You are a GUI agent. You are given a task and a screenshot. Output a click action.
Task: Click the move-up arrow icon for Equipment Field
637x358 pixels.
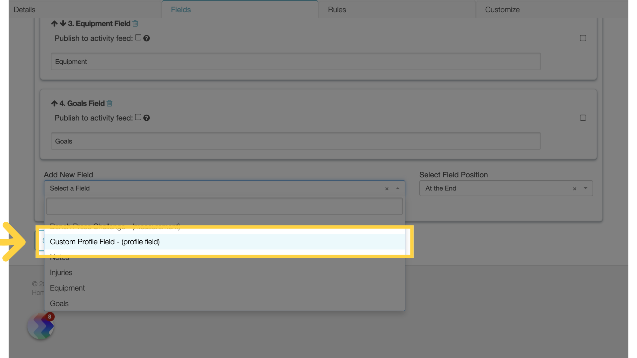coord(53,24)
